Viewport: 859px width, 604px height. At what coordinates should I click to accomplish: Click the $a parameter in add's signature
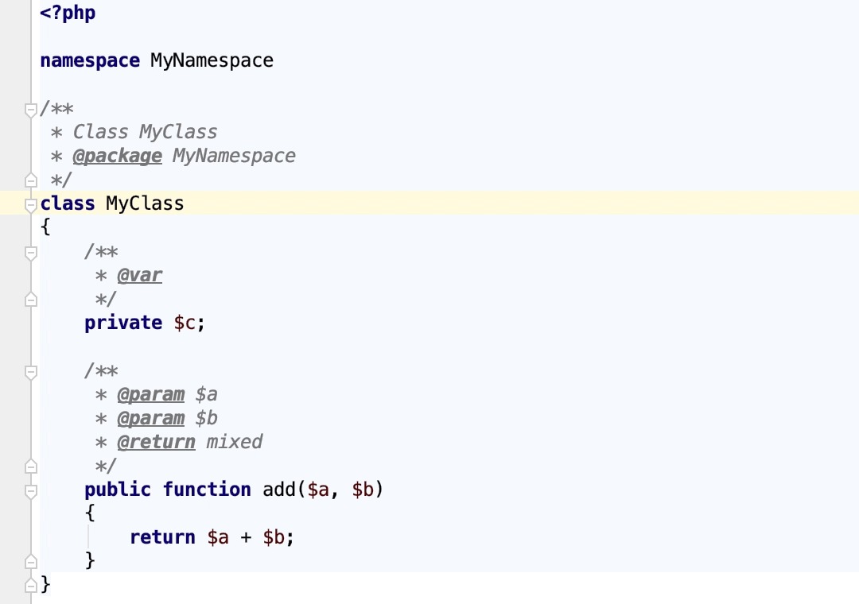319,490
